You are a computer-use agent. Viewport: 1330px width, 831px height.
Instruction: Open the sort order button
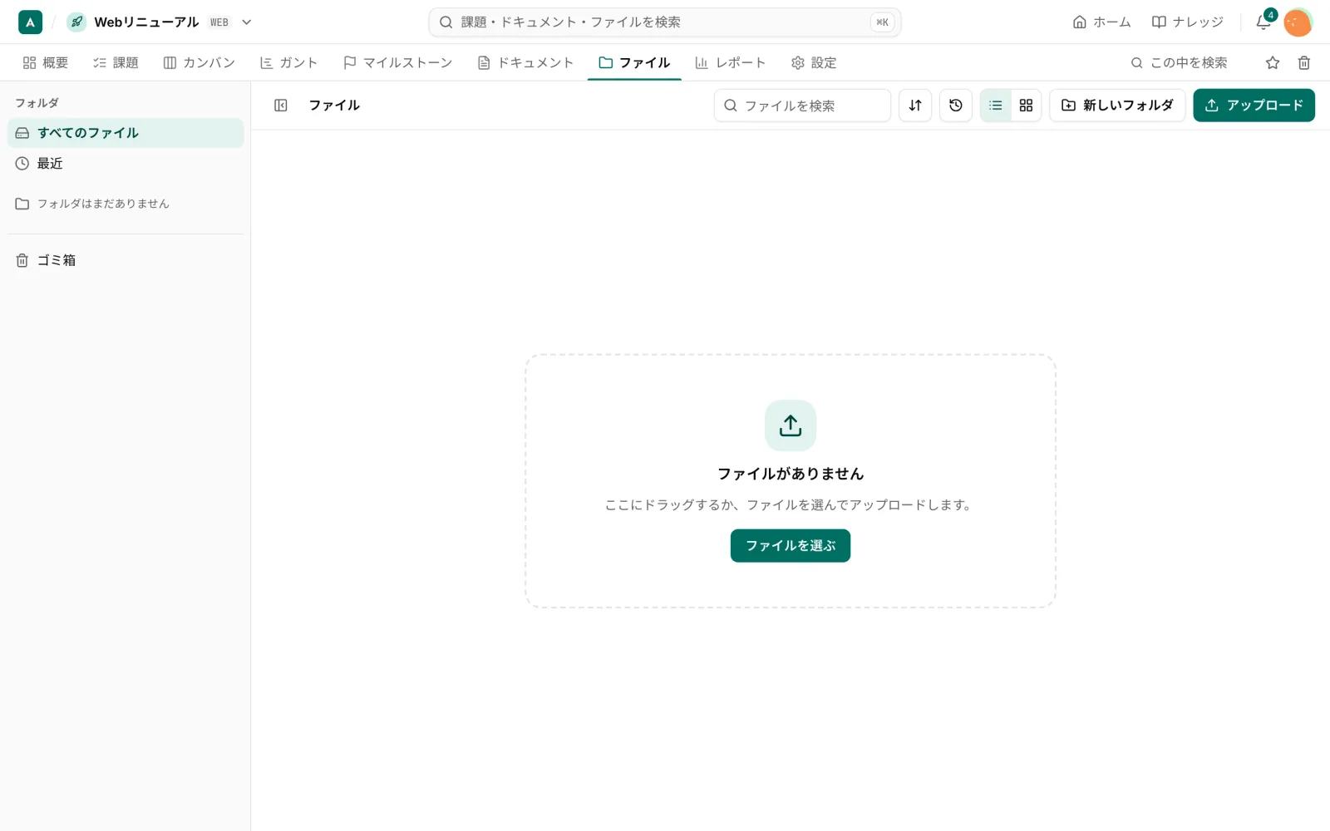pos(915,106)
